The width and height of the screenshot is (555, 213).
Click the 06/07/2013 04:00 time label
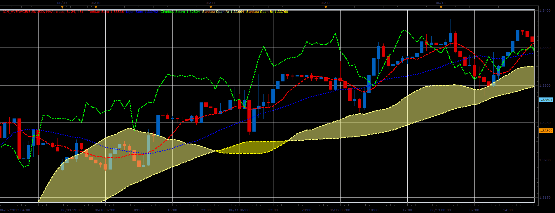(15, 210)
